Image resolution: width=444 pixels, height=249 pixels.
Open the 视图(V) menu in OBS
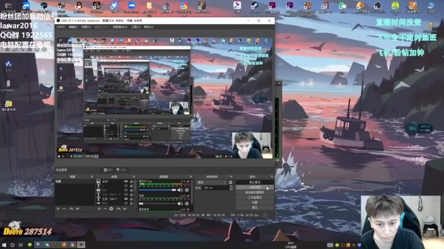pos(86,27)
